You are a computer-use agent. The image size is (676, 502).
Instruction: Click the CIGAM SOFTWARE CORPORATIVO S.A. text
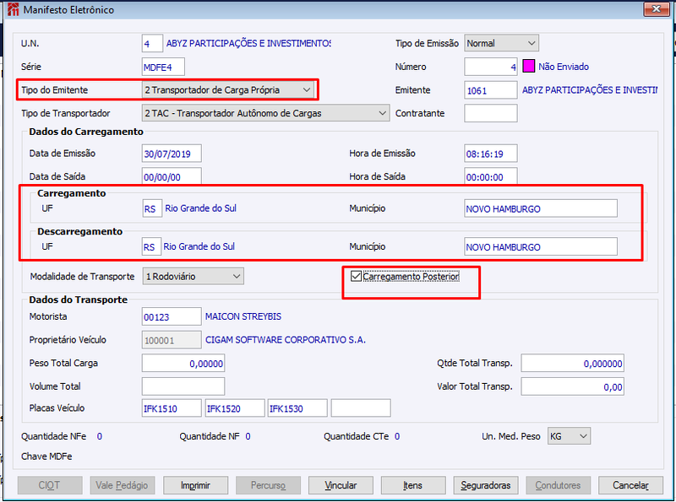tap(286, 340)
